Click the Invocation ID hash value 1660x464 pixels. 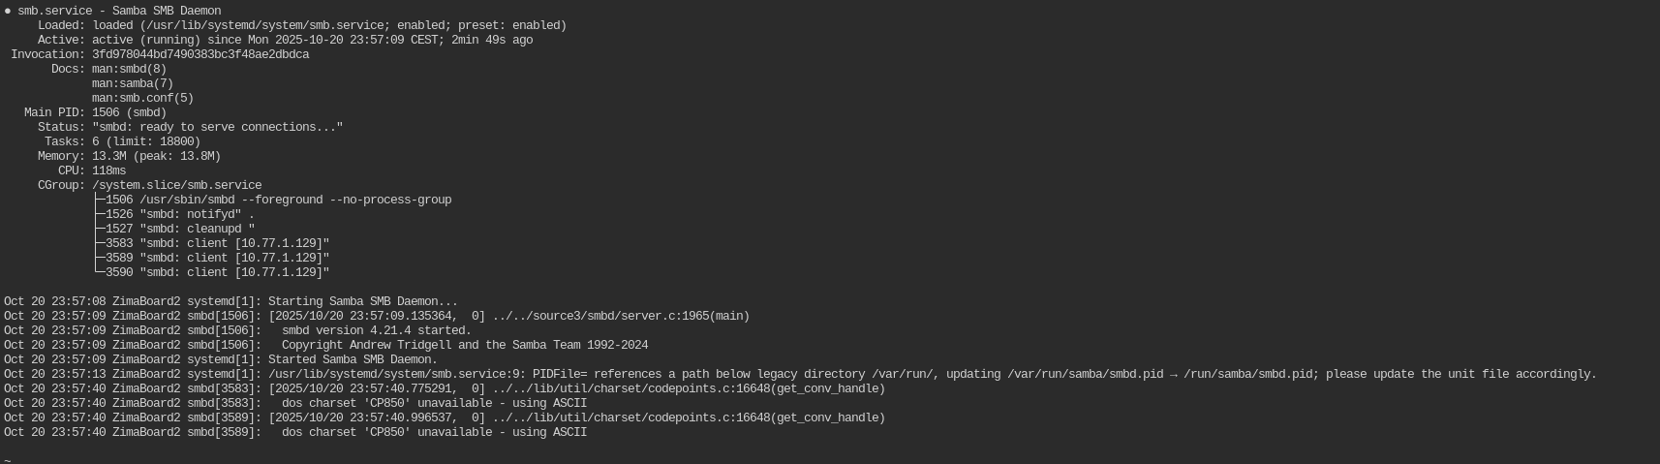click(200, 54)
